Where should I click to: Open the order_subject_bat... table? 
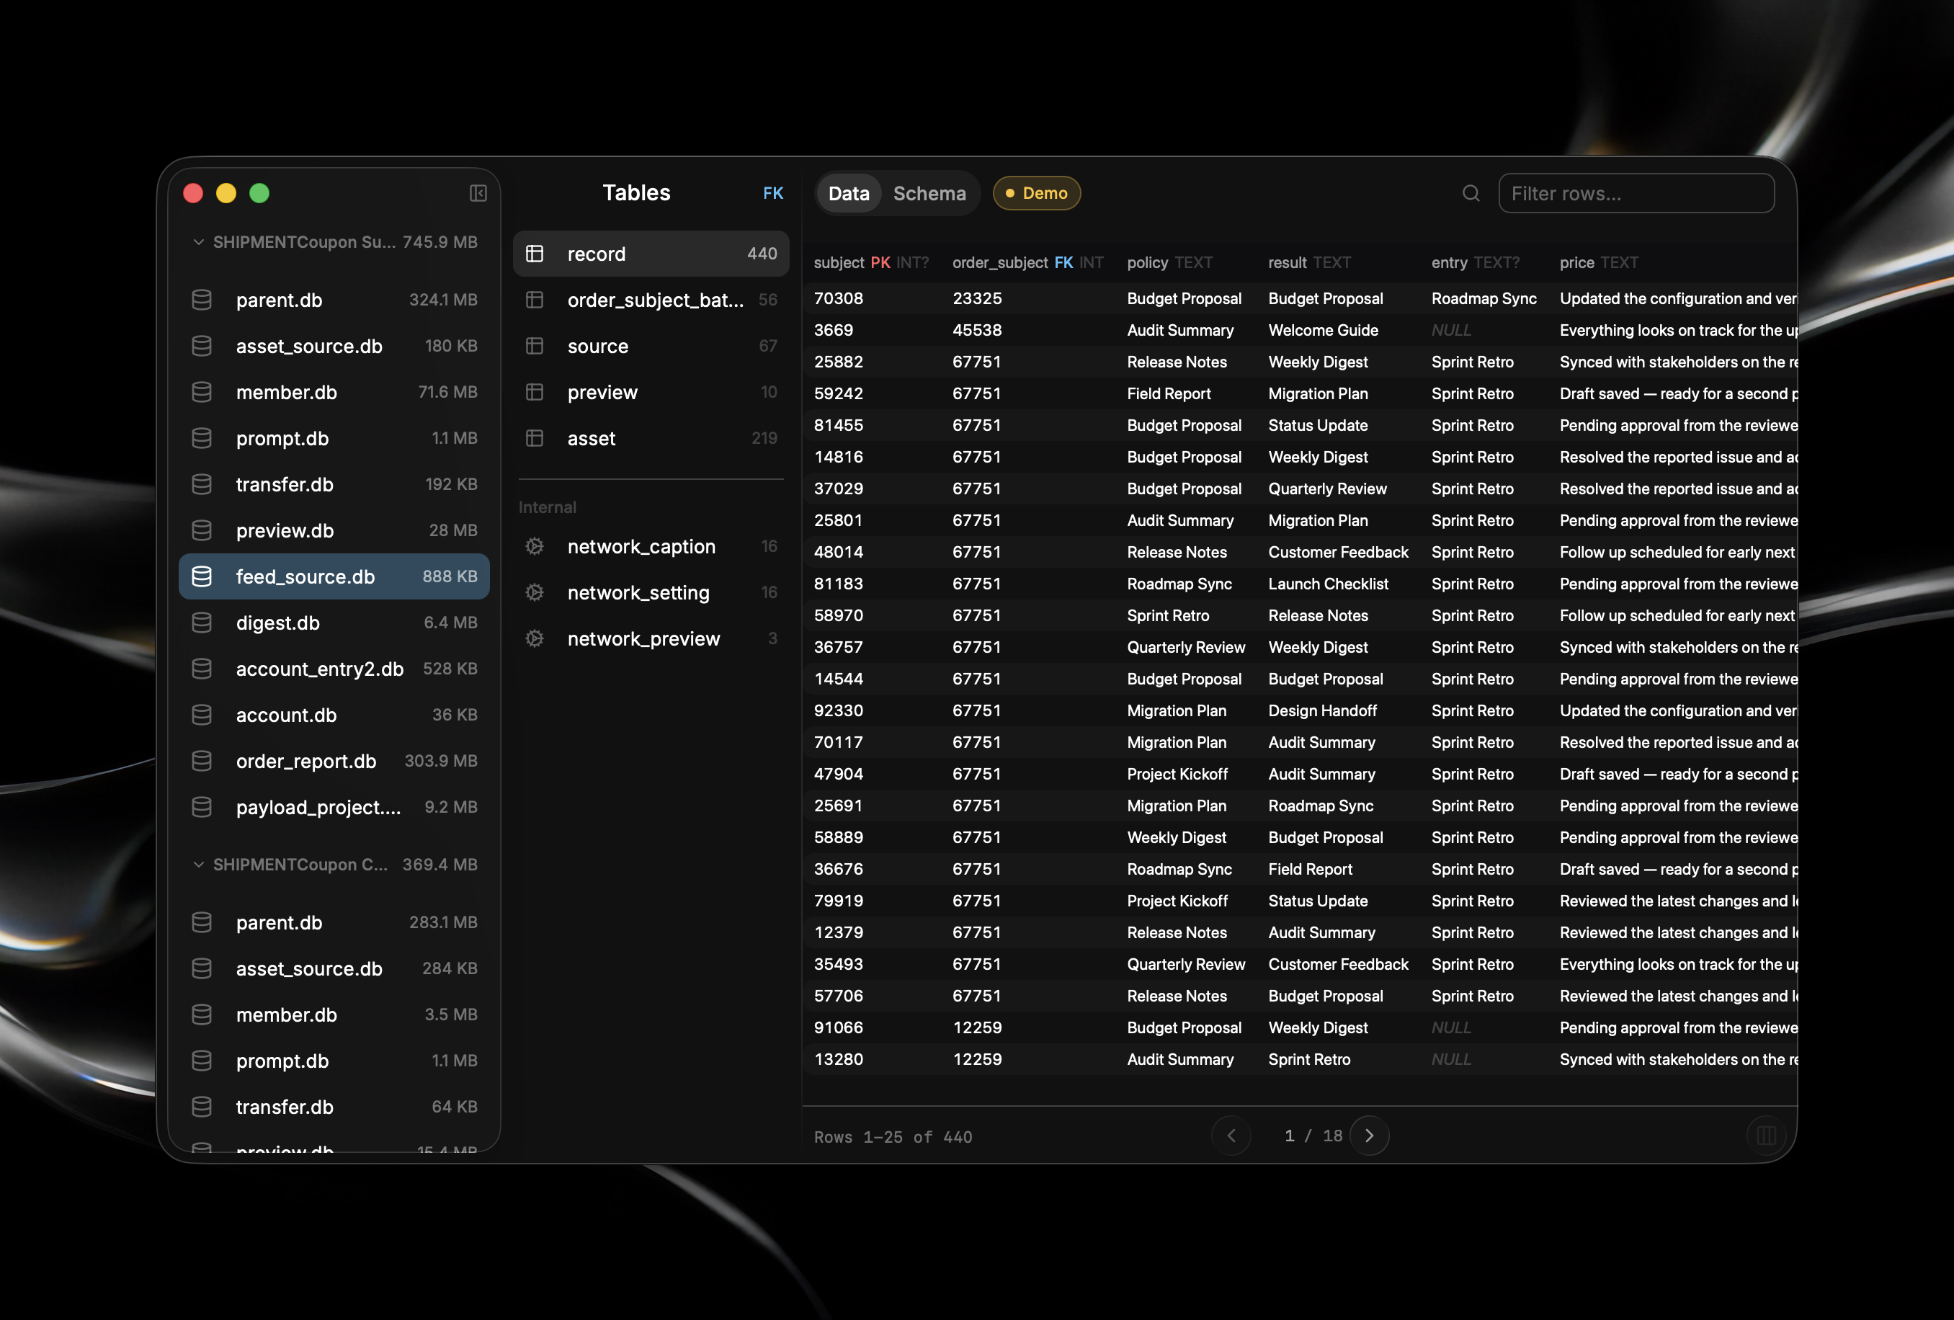(x=651, y=300)
